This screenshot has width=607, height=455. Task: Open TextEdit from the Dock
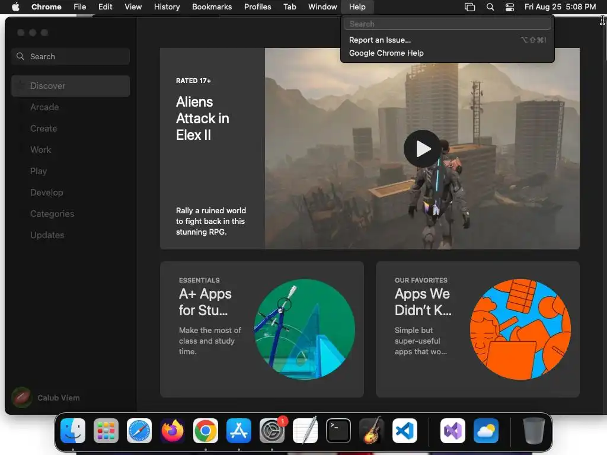[x=305, y=431]
